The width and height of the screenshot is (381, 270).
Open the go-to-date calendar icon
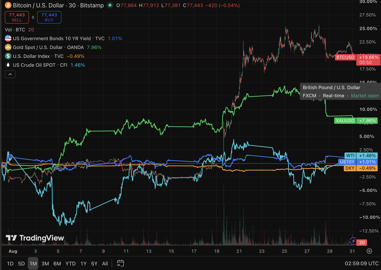point(120,263)
